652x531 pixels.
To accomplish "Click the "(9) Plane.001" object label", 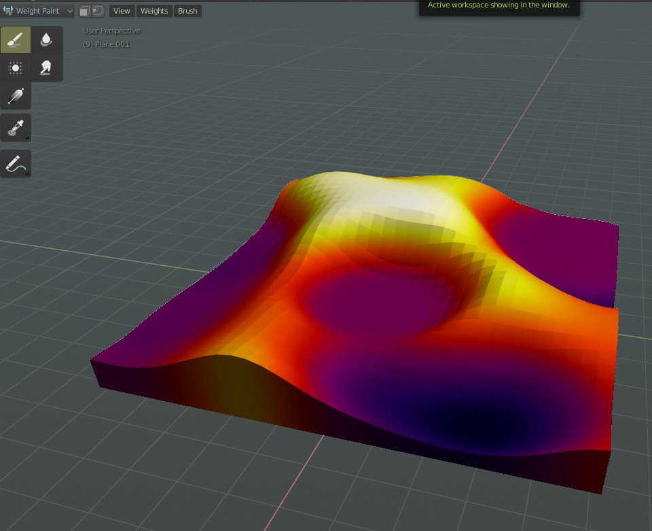I will [106, 44].
